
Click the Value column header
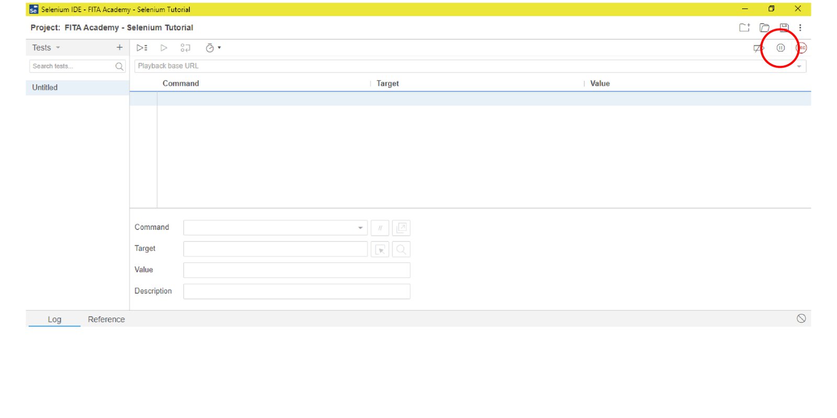[600, 83]
